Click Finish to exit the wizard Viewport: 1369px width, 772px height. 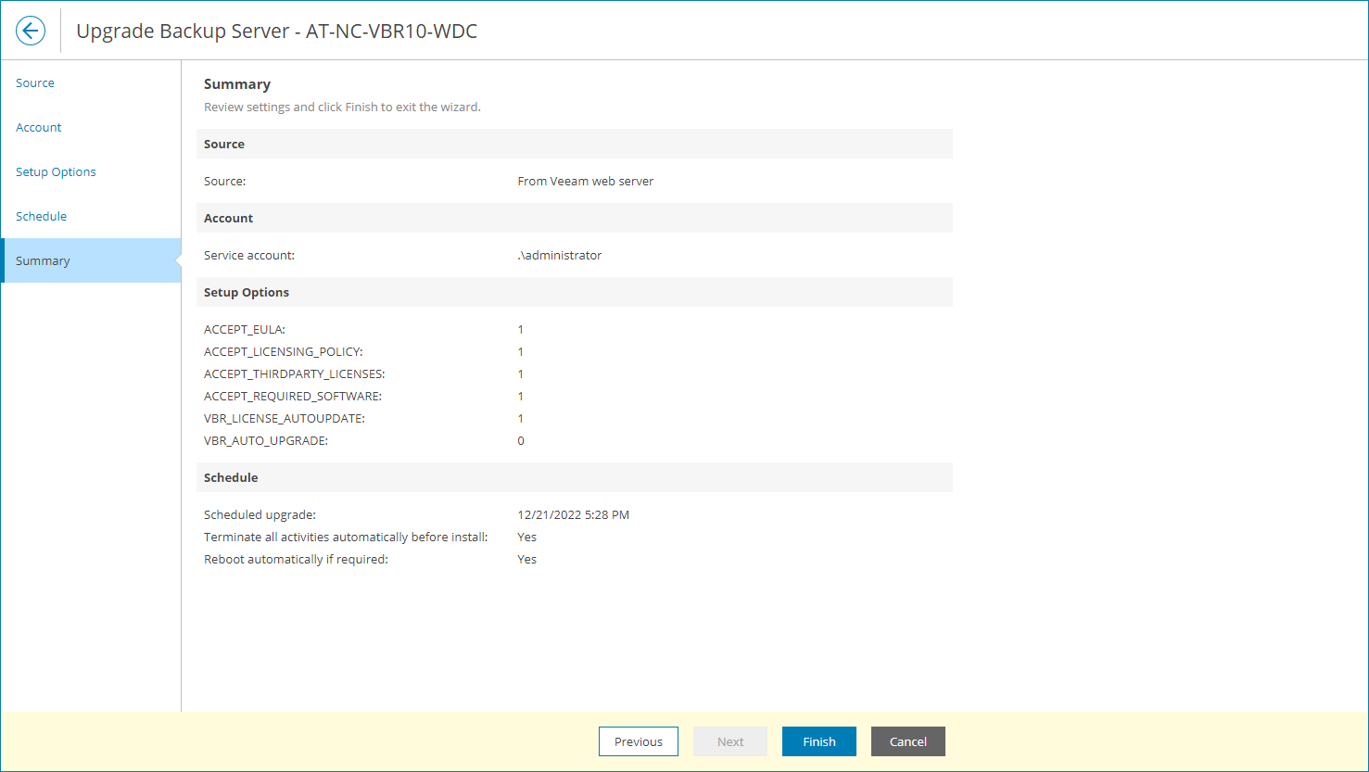pos(819,741)
